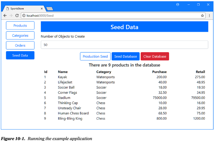The height and width of the screenshot is (141, 215).
Task: Open a new browser tab
Action: tap(50, 8)
